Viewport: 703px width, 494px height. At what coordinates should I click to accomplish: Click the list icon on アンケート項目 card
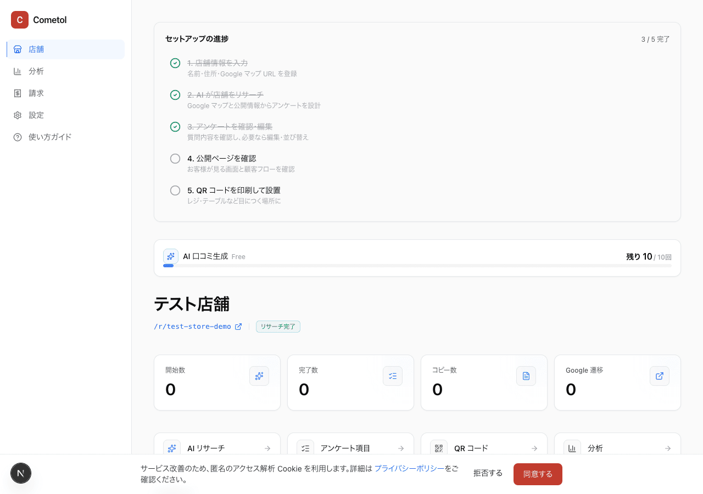305,448
